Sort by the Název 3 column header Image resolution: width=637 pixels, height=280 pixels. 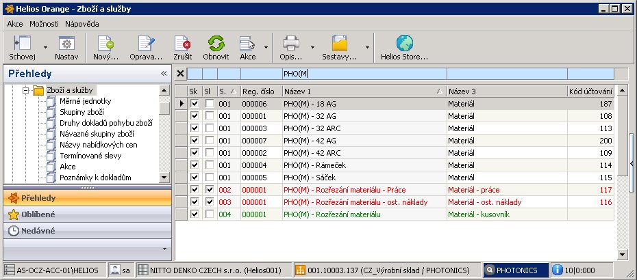(507, 92)
